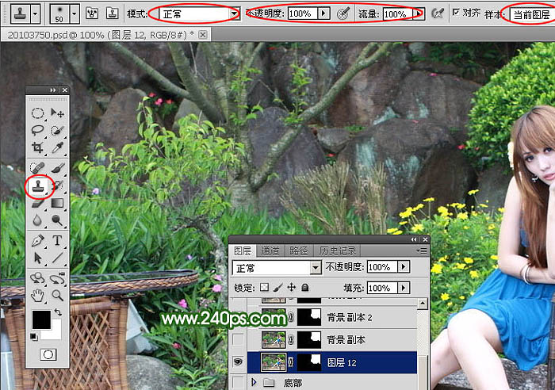Click the black foreground color swatch
This screenshot has height=390, width=555.
[40, 320]
